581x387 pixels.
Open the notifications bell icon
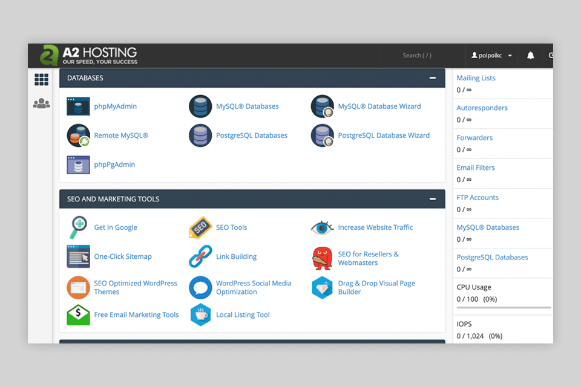[x=531, y=56]
